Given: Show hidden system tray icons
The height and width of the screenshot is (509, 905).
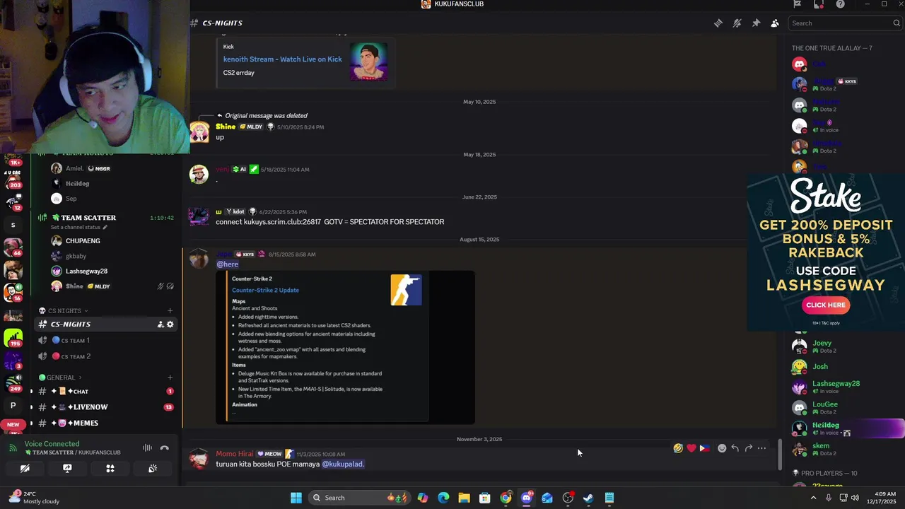Looking at the screenshot, I should pos(813,498).
